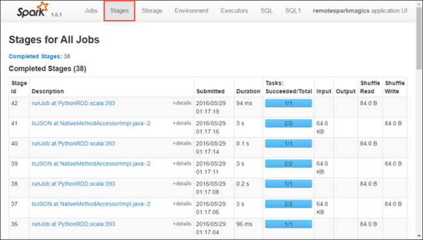Click the 2/2 progress bar for stage 39
Image resolution: width=423 pixels, height=240 pixels.
tap(288, 164)
